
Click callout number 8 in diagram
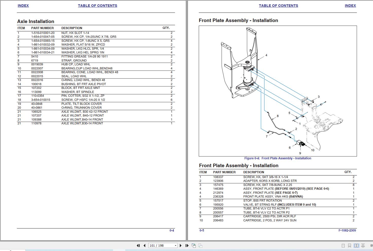click(x=278, y=116)
